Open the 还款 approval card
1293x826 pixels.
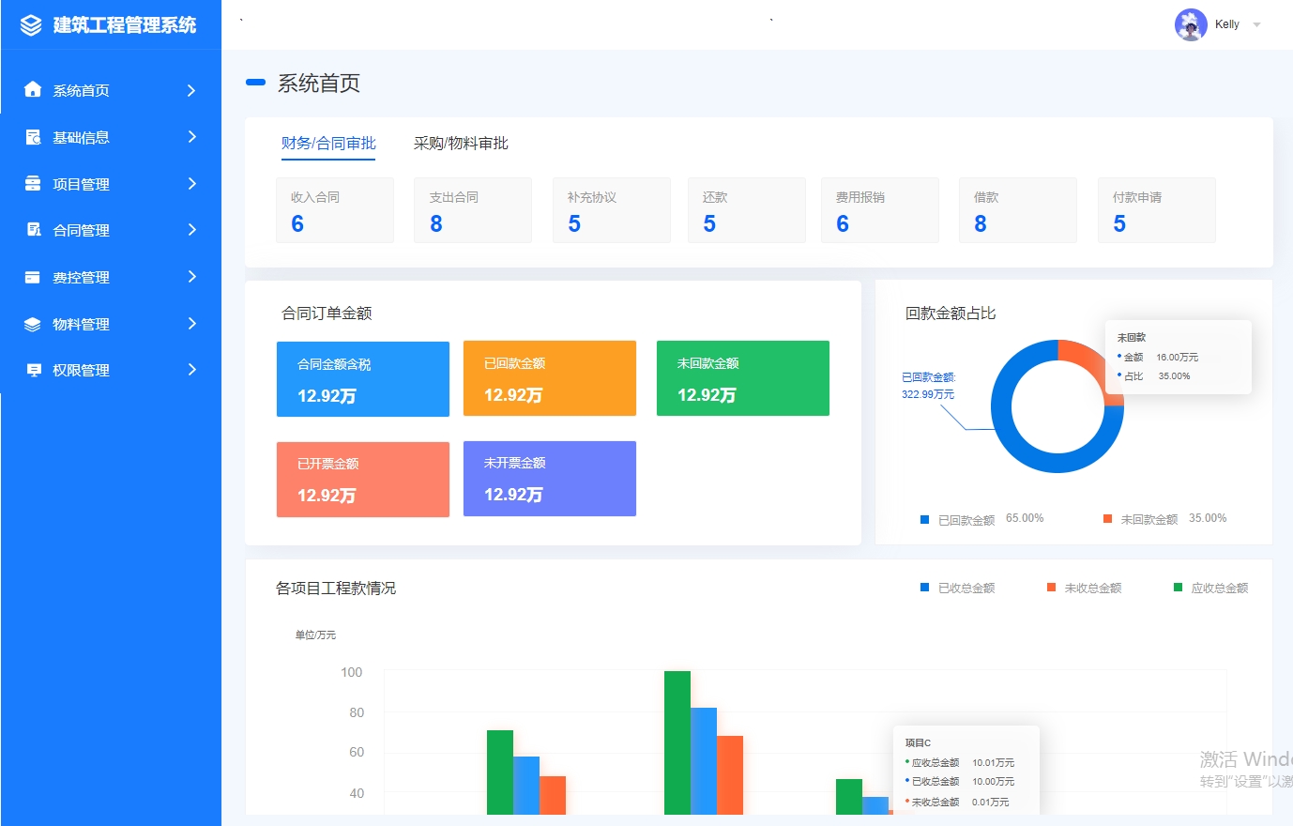(x=747, y=210)
